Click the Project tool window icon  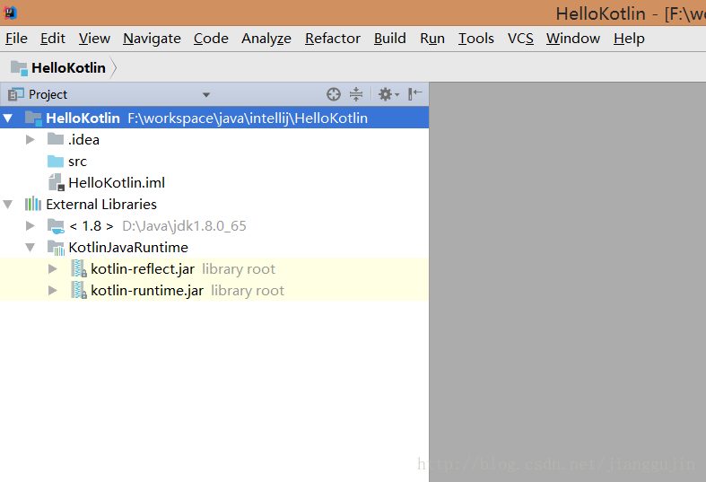click(16, 94)
